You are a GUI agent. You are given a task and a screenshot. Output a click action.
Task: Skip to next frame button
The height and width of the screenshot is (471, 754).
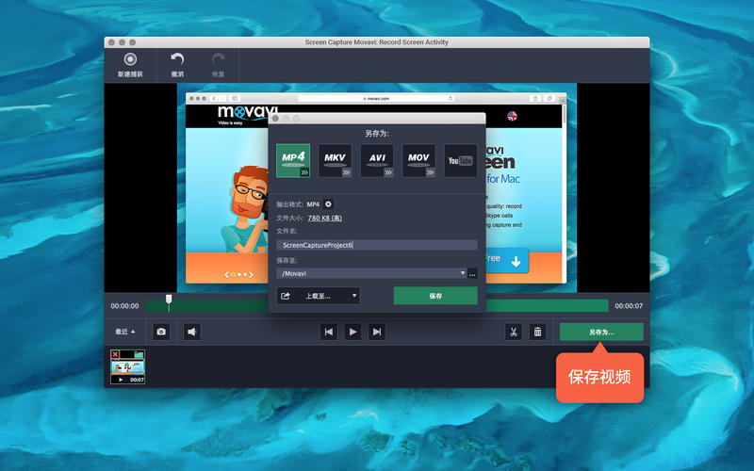click(377, 332)
